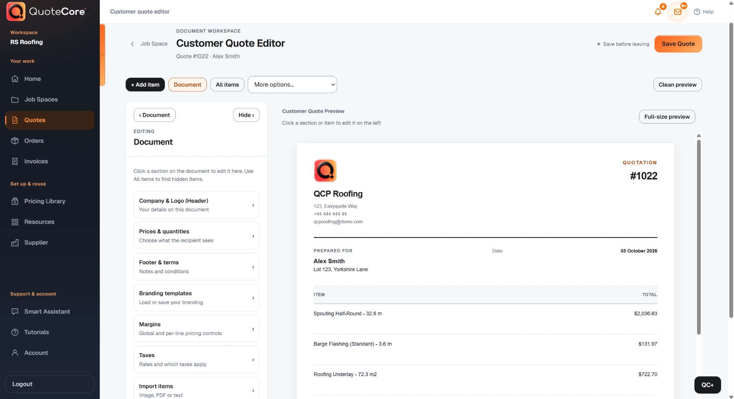
Task: Open the Help link in header
Action: pos(704,12)
